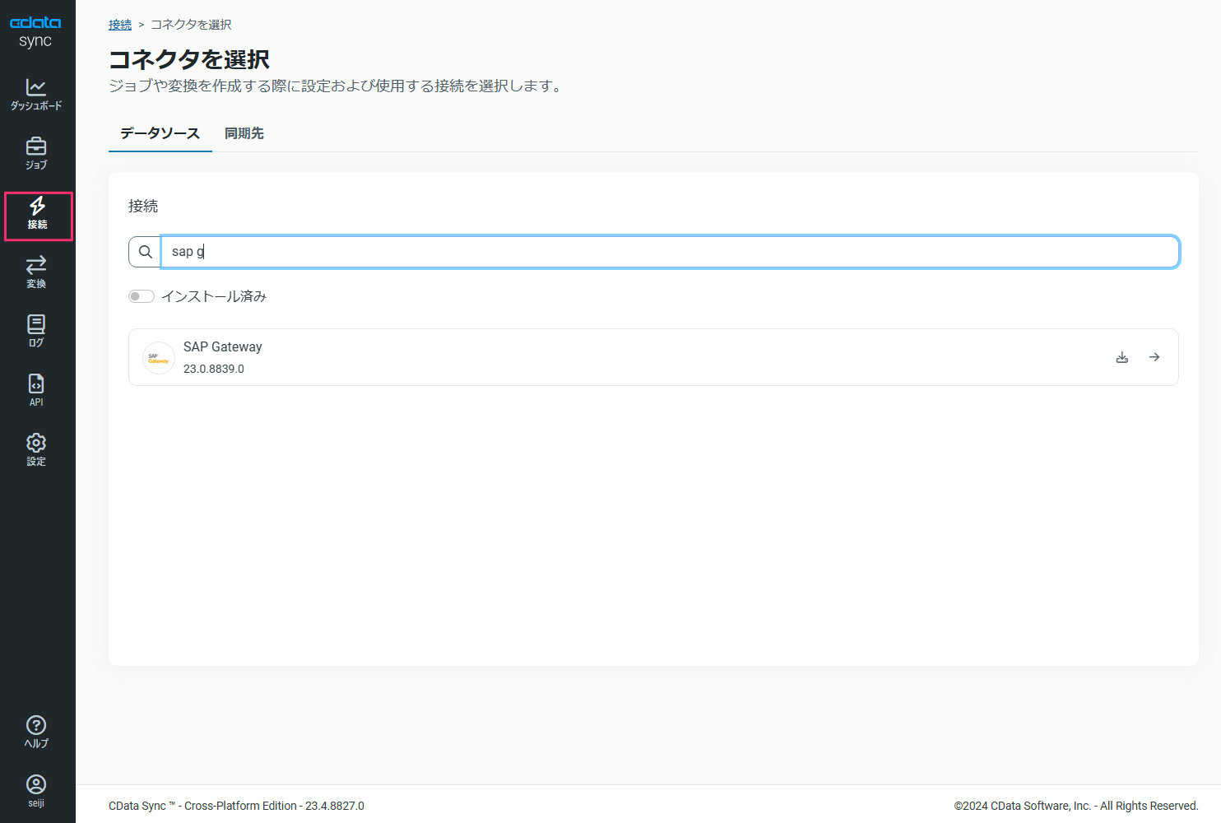Open the seiji user profile
Image resolution: width=1221 pixels, height=823 pixels.
point(36,792)
